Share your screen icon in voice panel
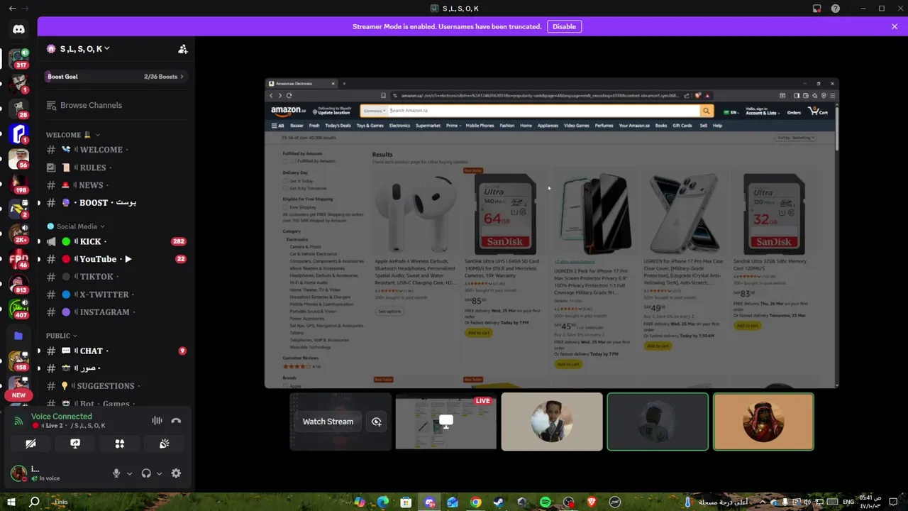Image resolution: width=908 pixels, height=511 pixels. [75, 444]
